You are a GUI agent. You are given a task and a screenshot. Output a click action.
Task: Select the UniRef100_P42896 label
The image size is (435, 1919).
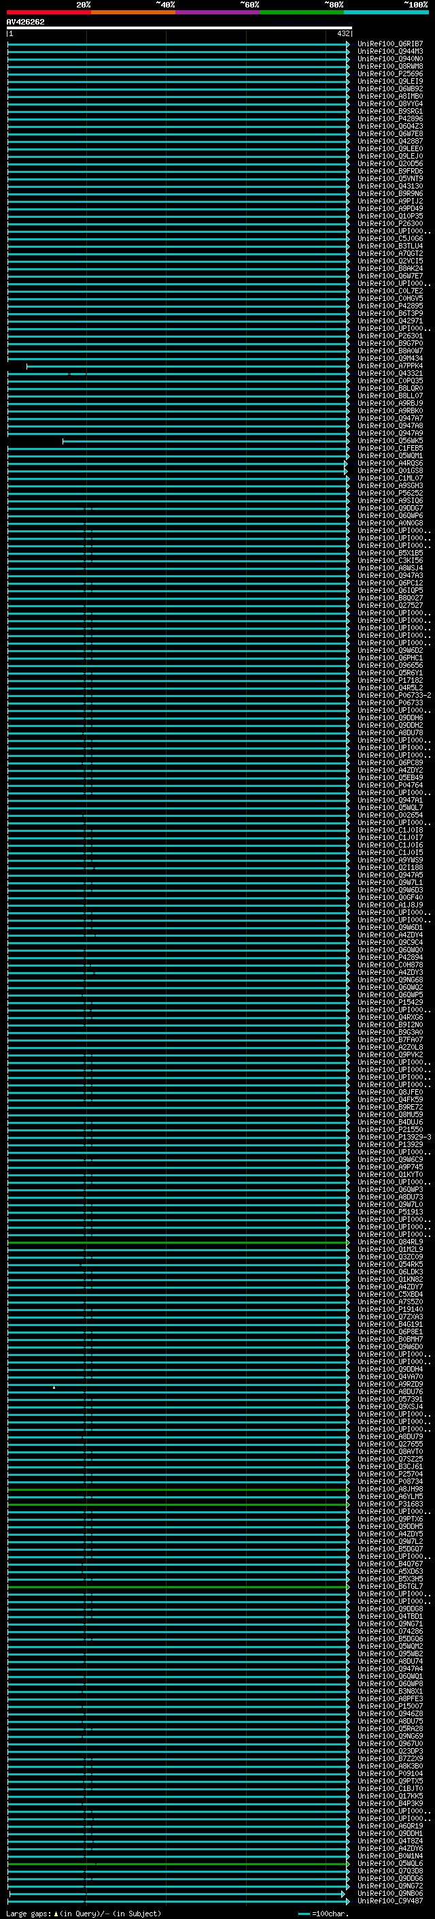(x=389, y=118)
